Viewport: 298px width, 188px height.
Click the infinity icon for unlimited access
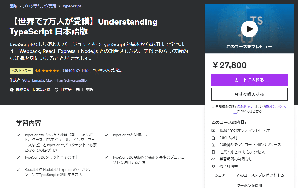213,159
